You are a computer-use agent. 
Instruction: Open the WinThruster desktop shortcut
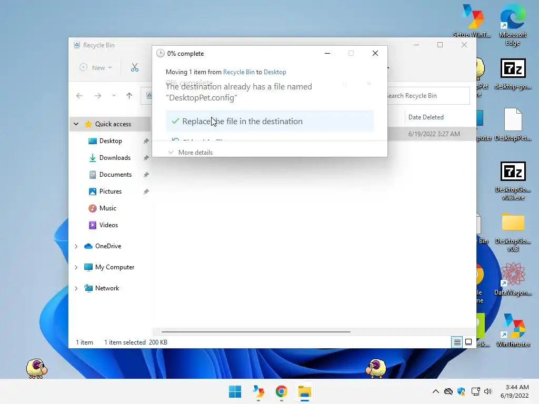[513, 331]
